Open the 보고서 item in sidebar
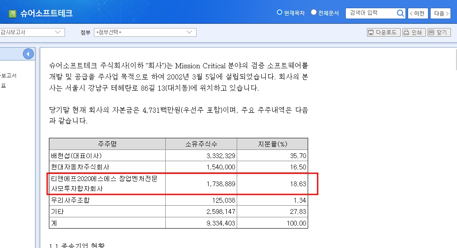The image size is (457, 248). [9, 76]
